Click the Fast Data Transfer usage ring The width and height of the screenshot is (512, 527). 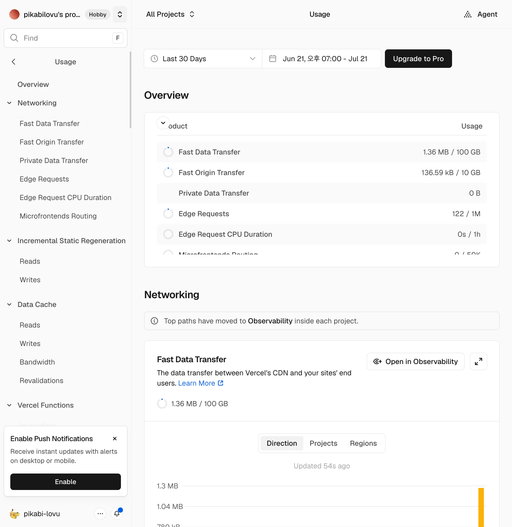[x=168, y=152]
